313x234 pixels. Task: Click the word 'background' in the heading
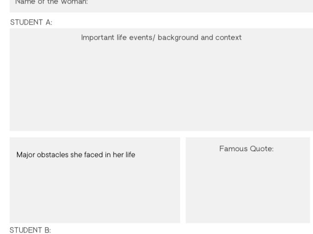pos(178,38)
